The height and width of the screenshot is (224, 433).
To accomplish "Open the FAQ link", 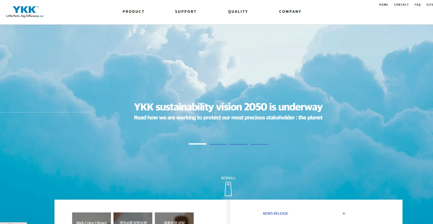I will (x=418, y=5).
